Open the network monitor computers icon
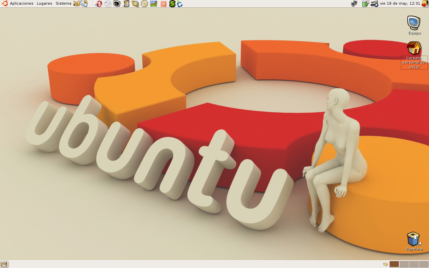The image size is (429, 268). (x=354, y=4)
